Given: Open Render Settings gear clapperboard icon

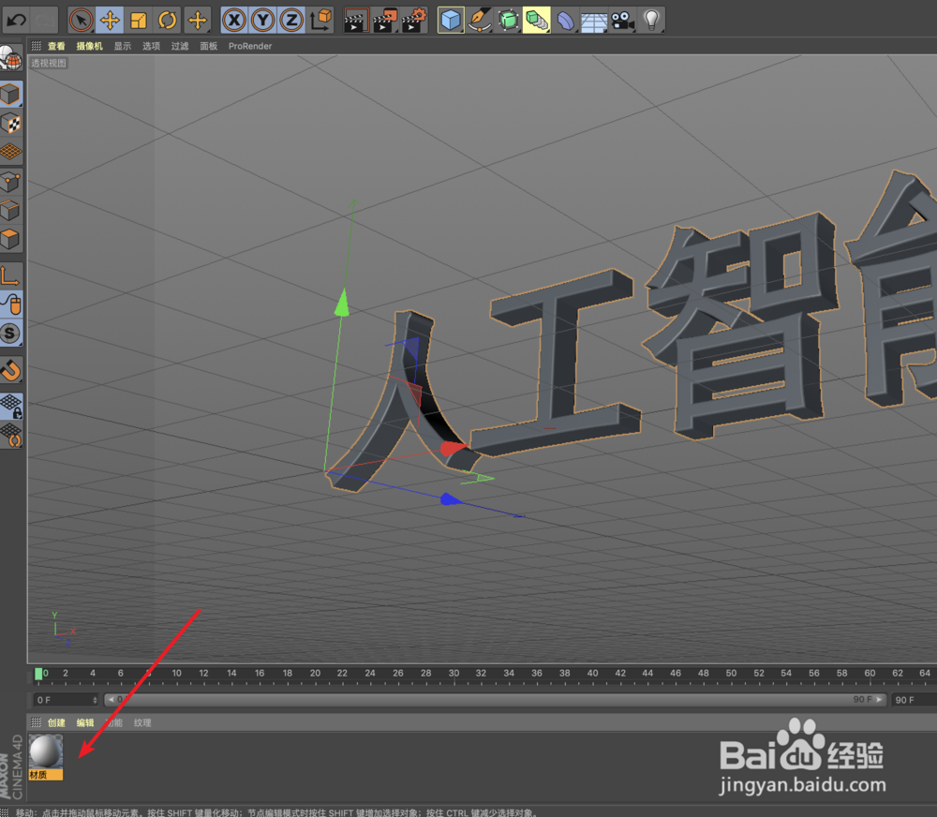Looking at the screenshot, I should (x=415, y=21).
